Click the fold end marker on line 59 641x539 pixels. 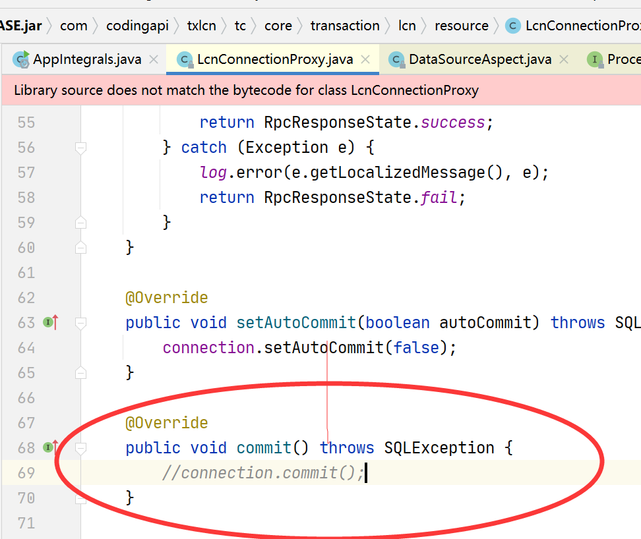click(x=80, y=223)
